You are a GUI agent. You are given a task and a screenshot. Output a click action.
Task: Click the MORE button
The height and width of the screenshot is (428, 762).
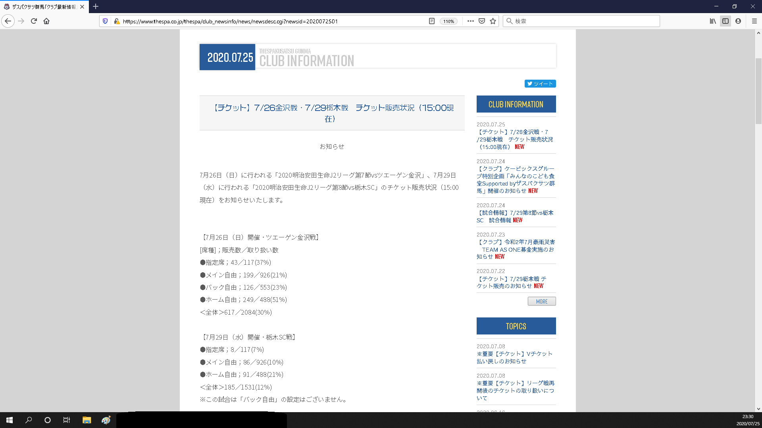[542, 301]
